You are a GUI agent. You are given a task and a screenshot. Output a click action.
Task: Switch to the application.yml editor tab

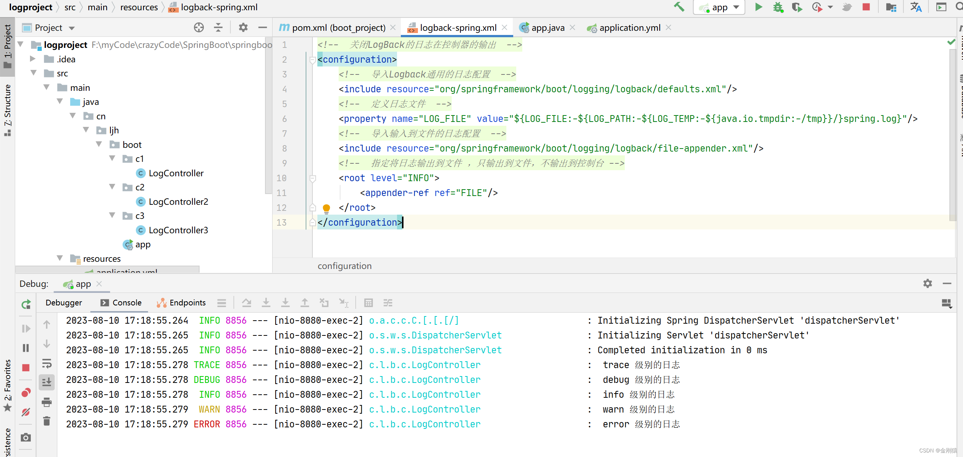629,28
